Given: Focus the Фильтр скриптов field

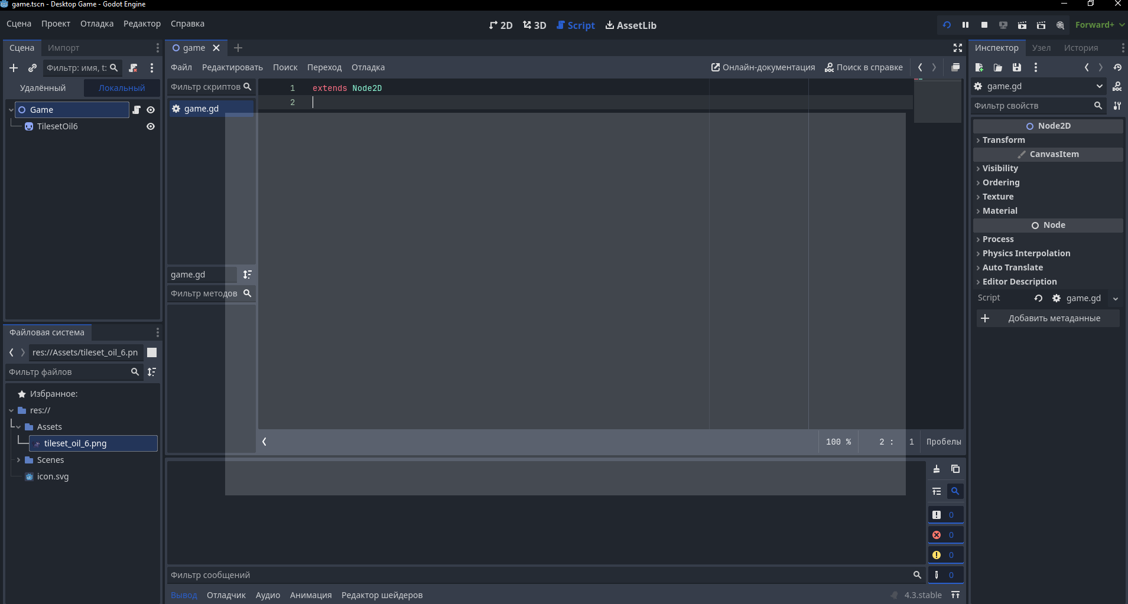Looking at the screenshot, I should coord(211,87).
